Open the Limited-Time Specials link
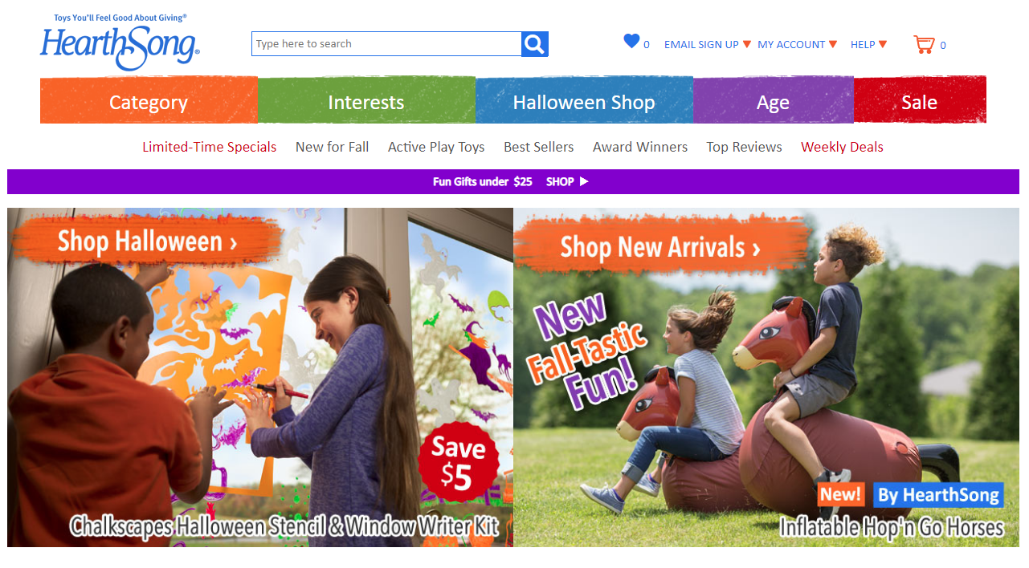This screenshot has height=568, width=1029. (x=210, y=147)
